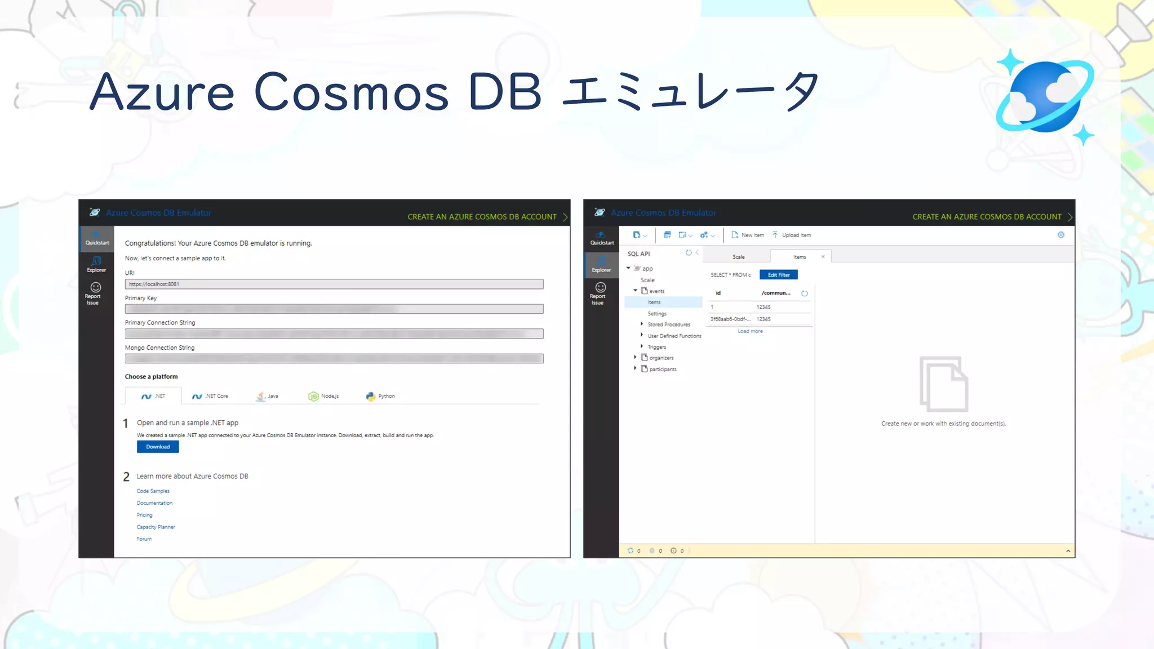Expand User Defined Functions node
Viewport: 1154px width, 649px height.
(642, 335)
